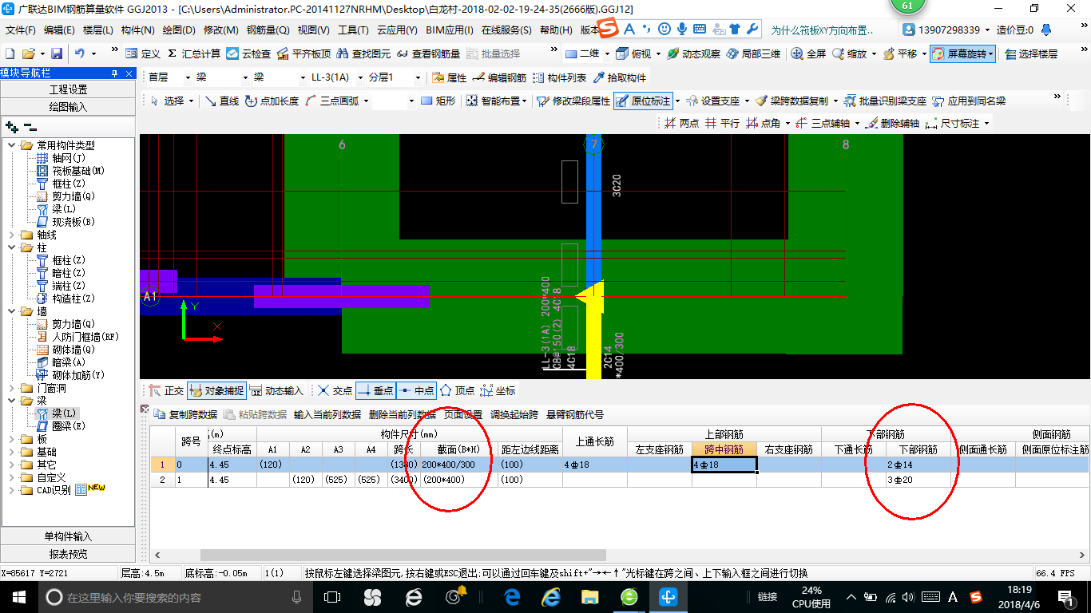The height and width of the screenshot is (613, 1091).
Task: Select the 矩形 rectangle tool
Action: click(x=438, y=101)
